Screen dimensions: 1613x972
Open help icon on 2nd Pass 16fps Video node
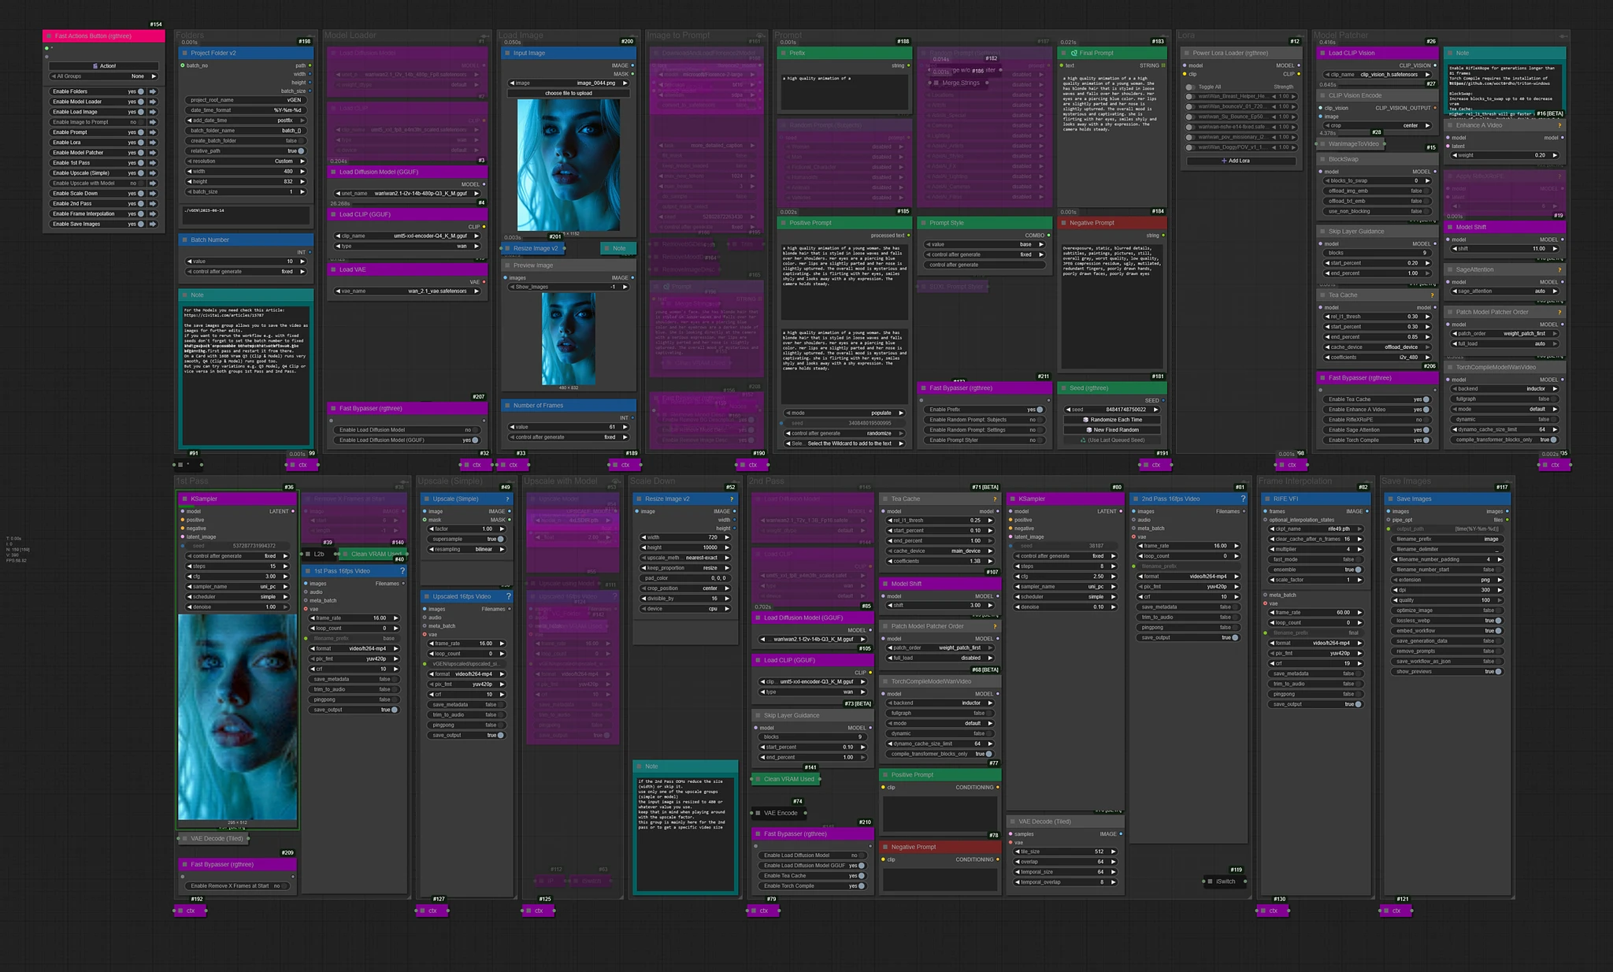[1243, 499]
